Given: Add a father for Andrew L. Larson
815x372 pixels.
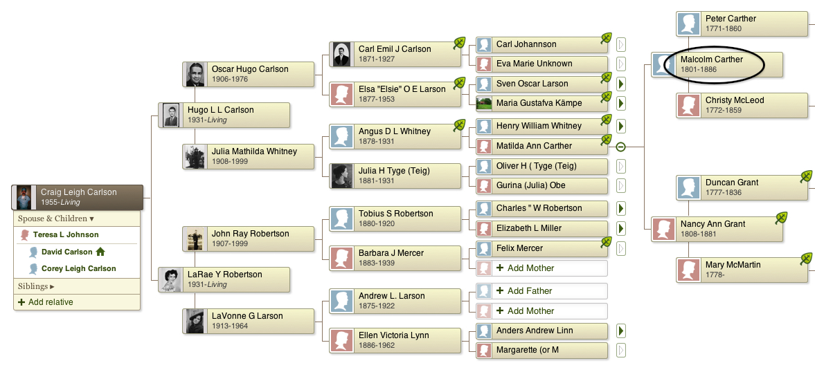Looking at the screenshot, I should (x=541, y=291).
